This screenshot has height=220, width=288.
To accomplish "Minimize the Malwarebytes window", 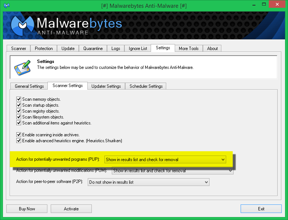I will tap(254, 4).
